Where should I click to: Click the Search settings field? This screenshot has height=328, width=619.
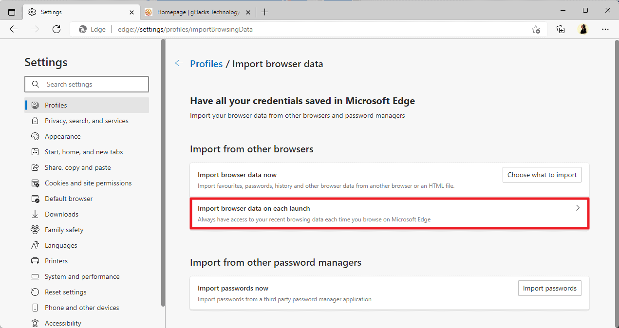click(87, 84)
